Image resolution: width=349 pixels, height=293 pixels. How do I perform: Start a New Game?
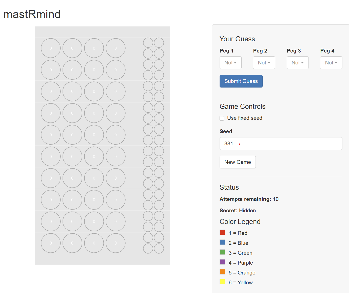237,162
